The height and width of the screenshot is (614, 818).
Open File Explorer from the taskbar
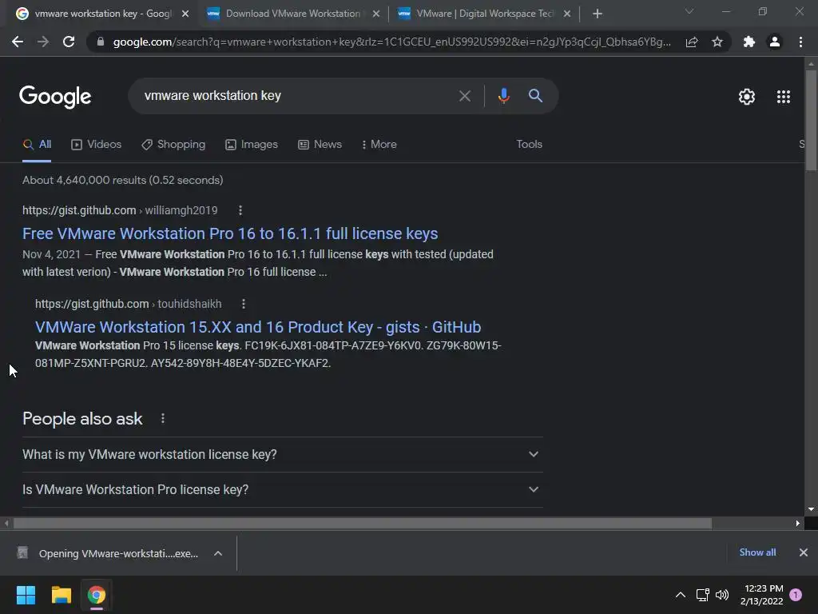coord(61,595)
